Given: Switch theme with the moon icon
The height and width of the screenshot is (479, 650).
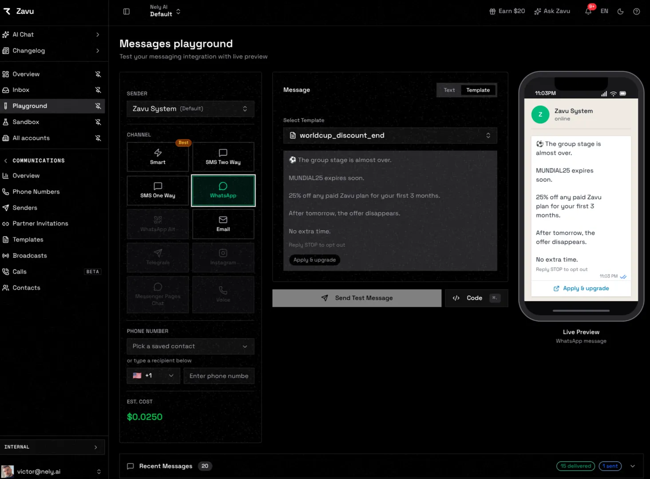Looking at the screenshot, I should 620,12.
